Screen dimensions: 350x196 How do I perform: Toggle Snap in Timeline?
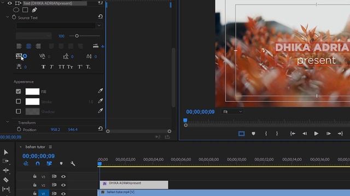(38, 163)
